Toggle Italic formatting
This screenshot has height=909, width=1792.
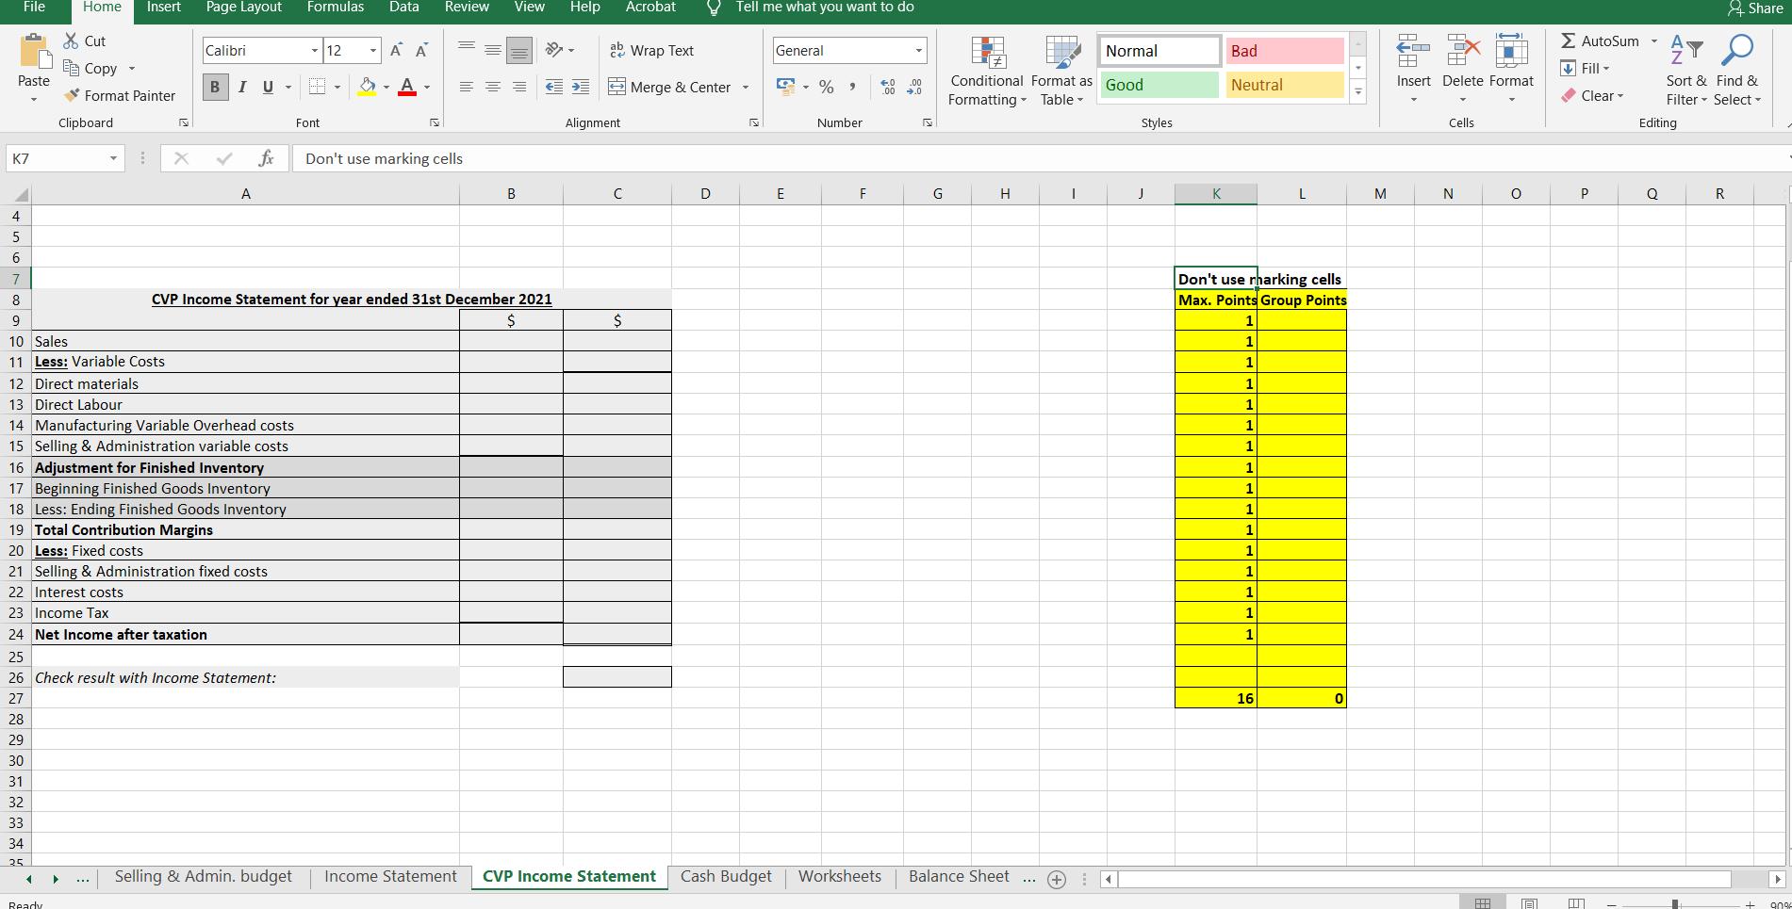tap(242, 87)
